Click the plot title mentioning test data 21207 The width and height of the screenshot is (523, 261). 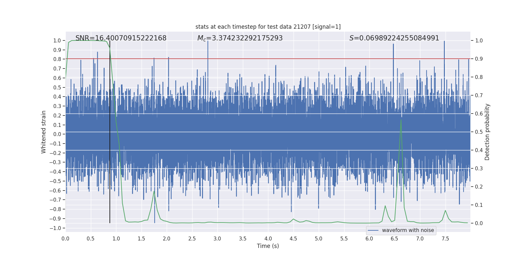point(268,27)
